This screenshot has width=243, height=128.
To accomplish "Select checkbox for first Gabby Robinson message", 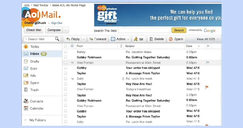I will click(x=65, y=57).
